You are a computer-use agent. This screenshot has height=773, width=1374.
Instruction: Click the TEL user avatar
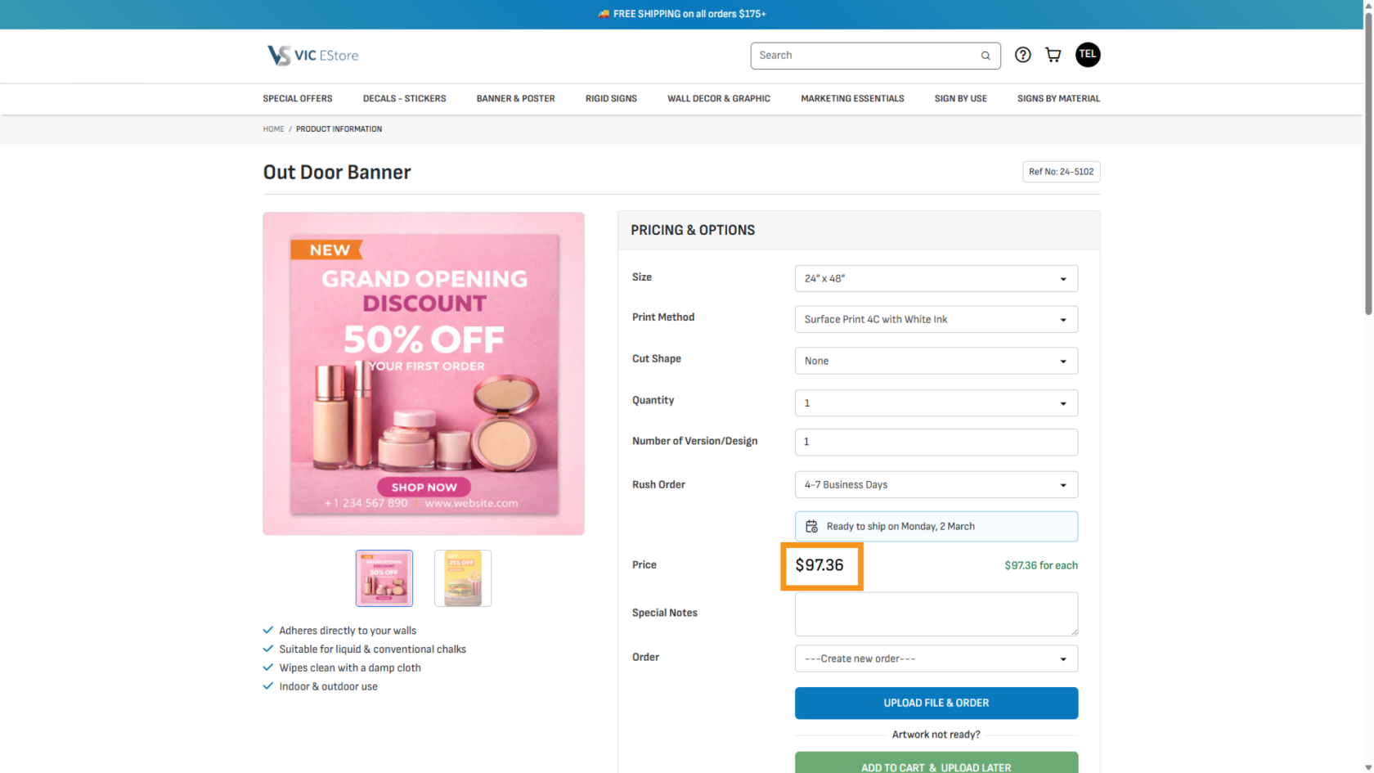1087,55
